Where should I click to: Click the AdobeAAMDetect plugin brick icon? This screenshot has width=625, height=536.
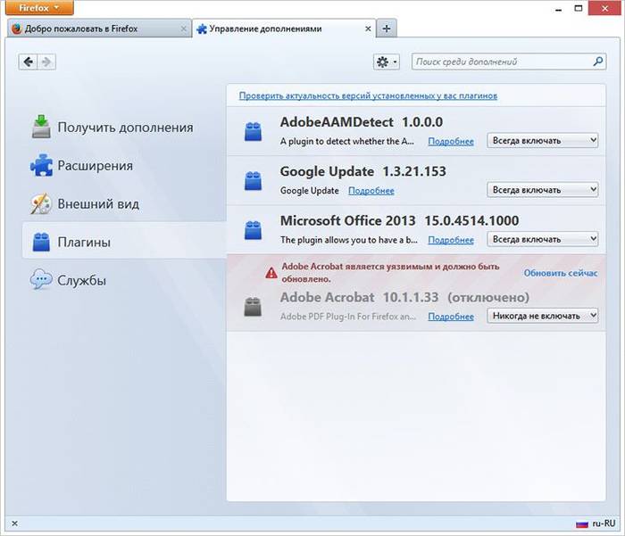coord(254,132)
